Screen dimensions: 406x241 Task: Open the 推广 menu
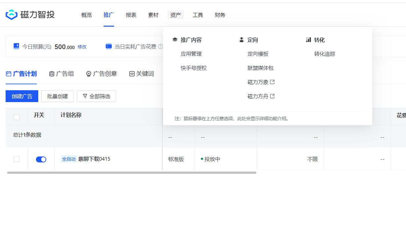tap(109, 15)
